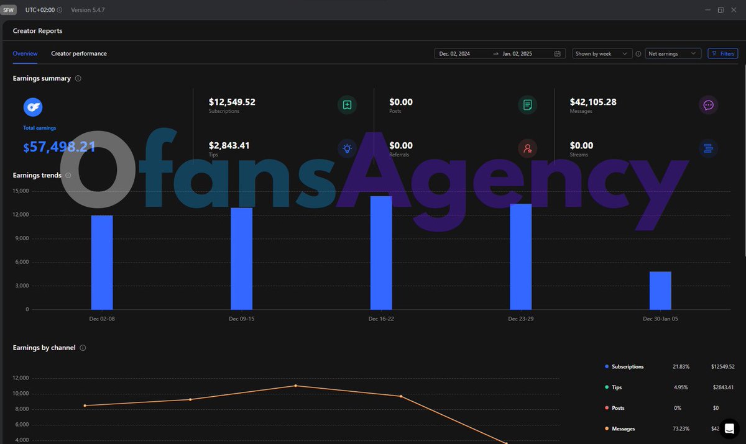This screenshot has height=444, width=746.
Task: Toggle Messages legend entry
Action: click(620, 429)
